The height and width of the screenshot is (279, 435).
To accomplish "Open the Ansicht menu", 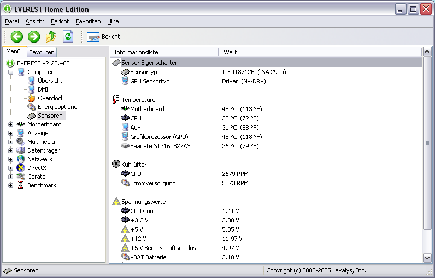I will click(x=34, y=21).
